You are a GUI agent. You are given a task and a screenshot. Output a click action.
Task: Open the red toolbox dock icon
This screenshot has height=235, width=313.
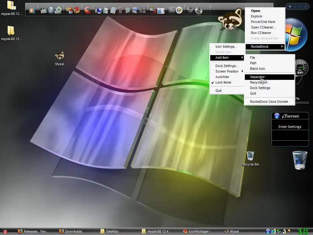coord(76,10)
